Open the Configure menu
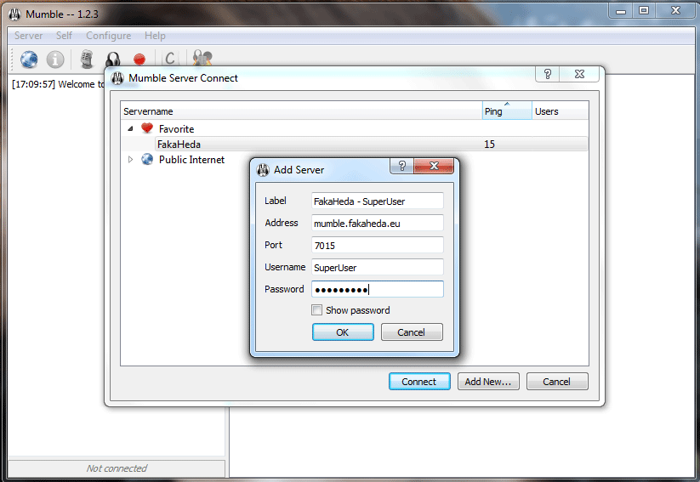Image resolution: width=700 pixels, height=482 pixels. 109,36
